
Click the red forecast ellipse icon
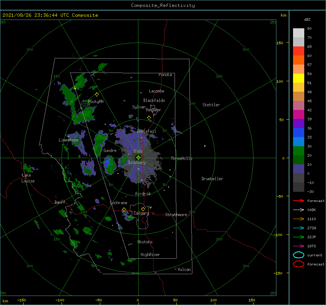pyautogui.click(x=298, y=264)
